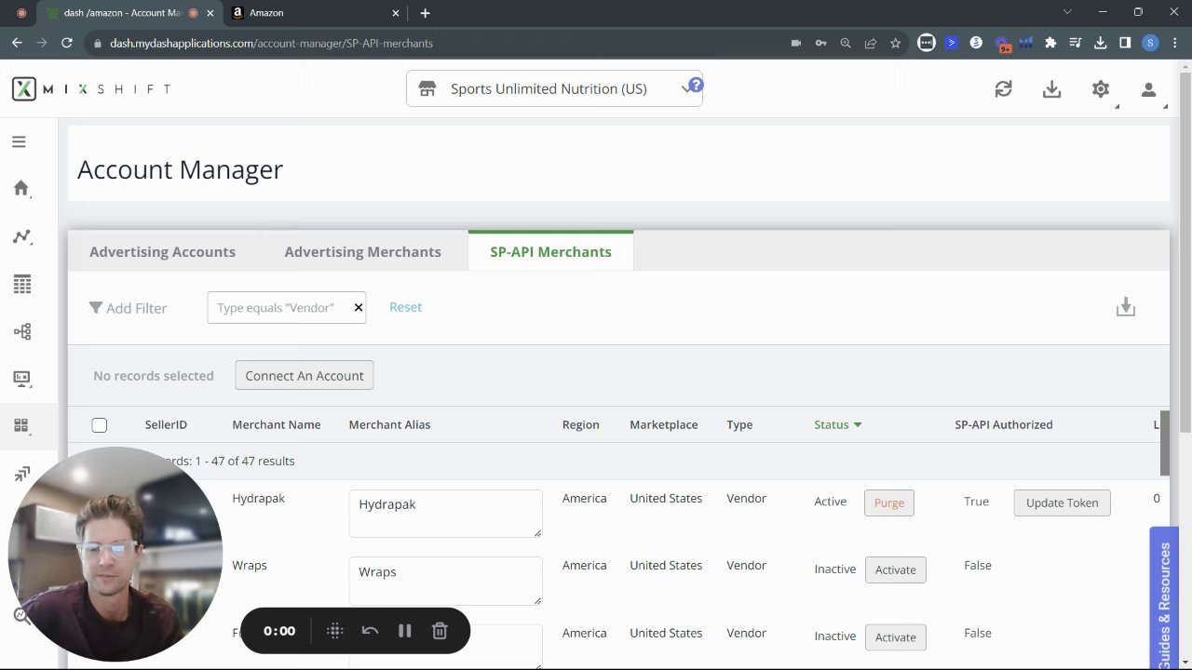Click the Type column header
The image size is (1192, 670).
click(739, 424)
